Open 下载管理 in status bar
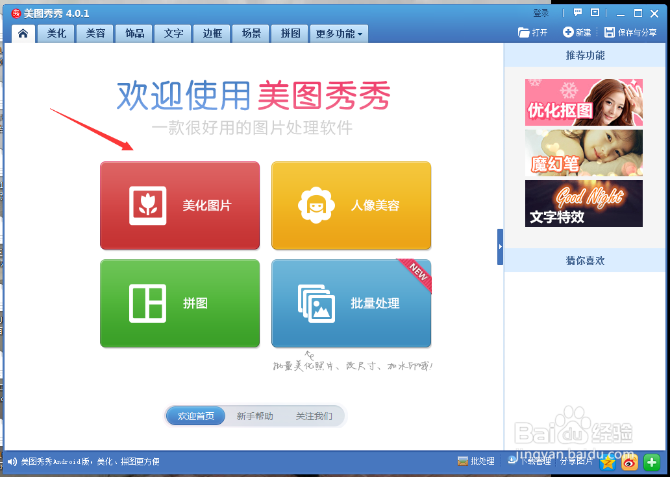This screenshot has width=670, height=477. coord(529,461)
